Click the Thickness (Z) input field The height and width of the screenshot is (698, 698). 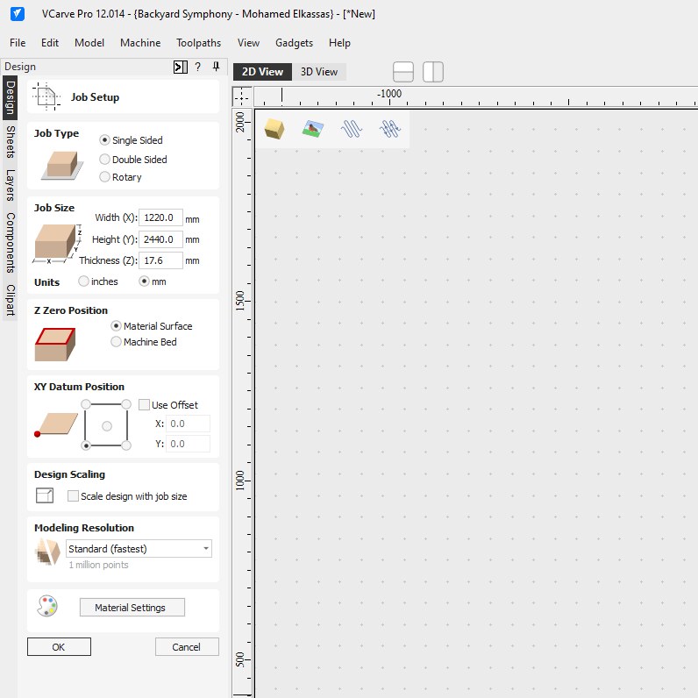(160, 260)
